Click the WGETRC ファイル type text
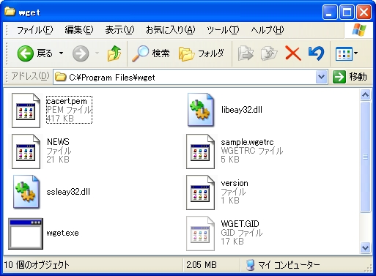This screenshot has height=276, width=376. [252, 151]
